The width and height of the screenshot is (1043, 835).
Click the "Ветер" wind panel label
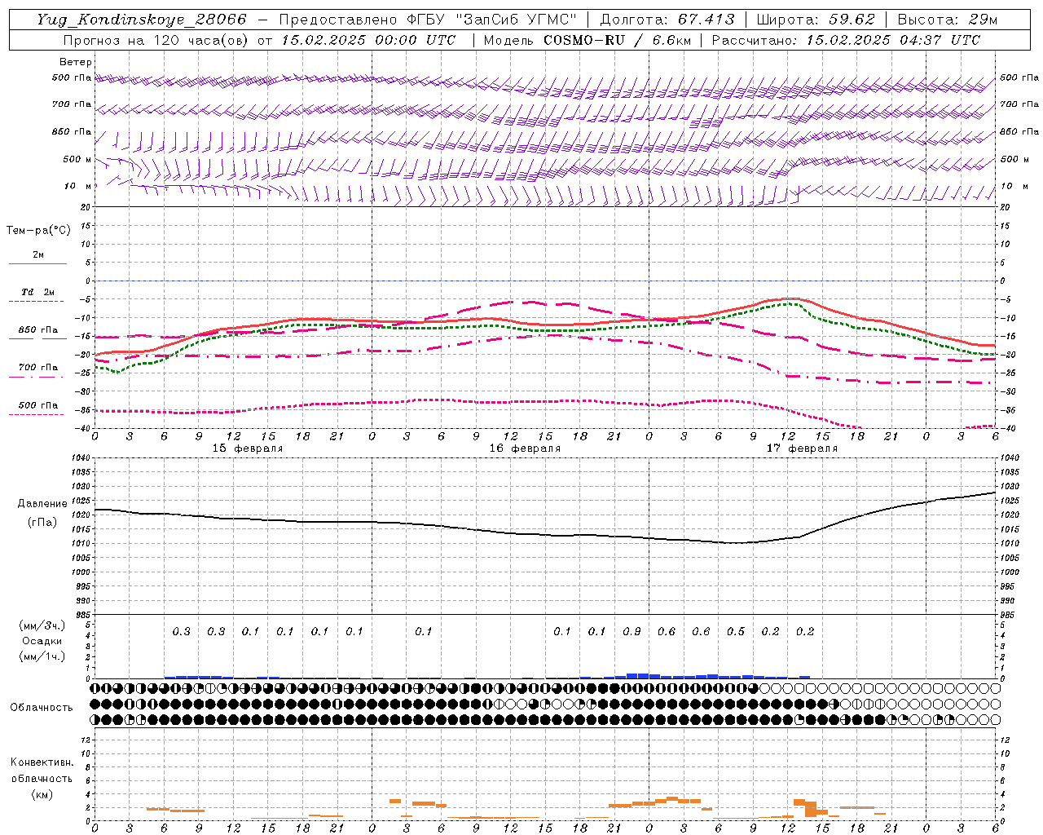(x=76, y=62)
